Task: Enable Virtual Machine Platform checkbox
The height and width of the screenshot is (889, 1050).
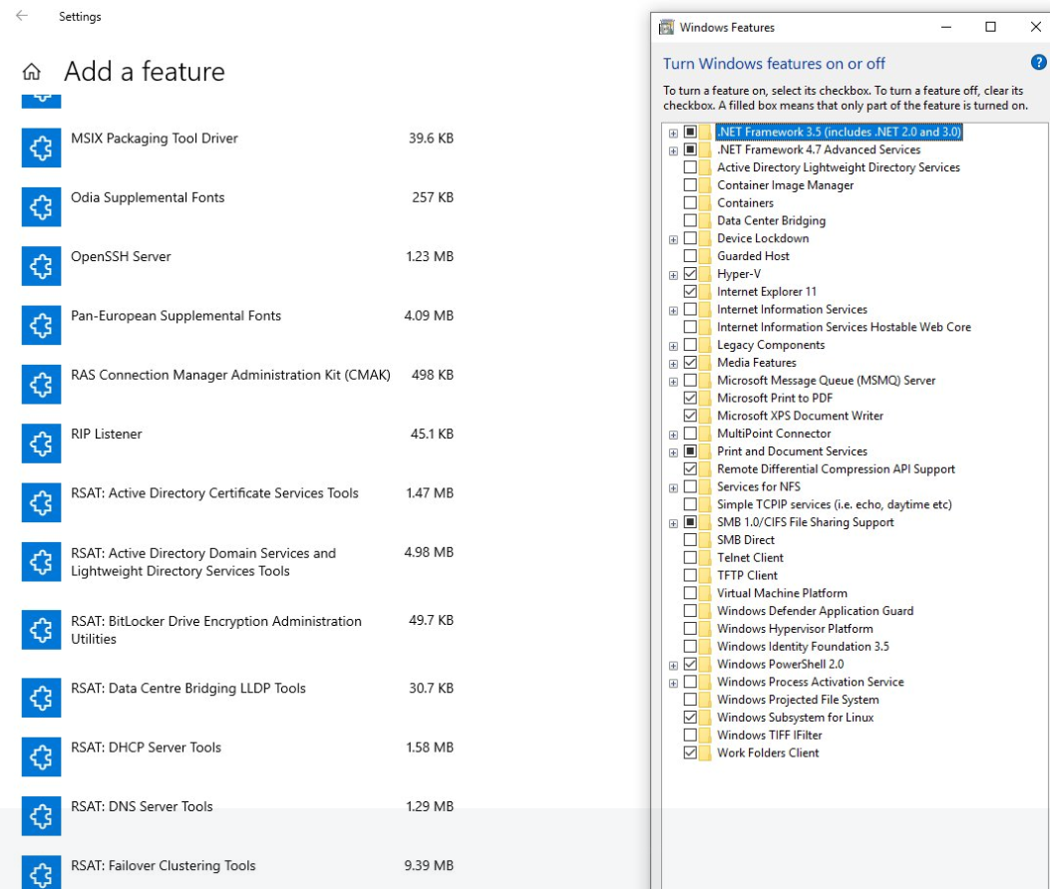Action: (690, 593)
